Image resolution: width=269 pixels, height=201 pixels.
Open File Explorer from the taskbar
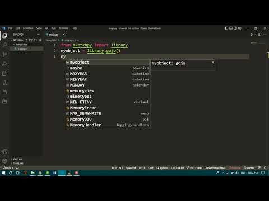(33, 173)
